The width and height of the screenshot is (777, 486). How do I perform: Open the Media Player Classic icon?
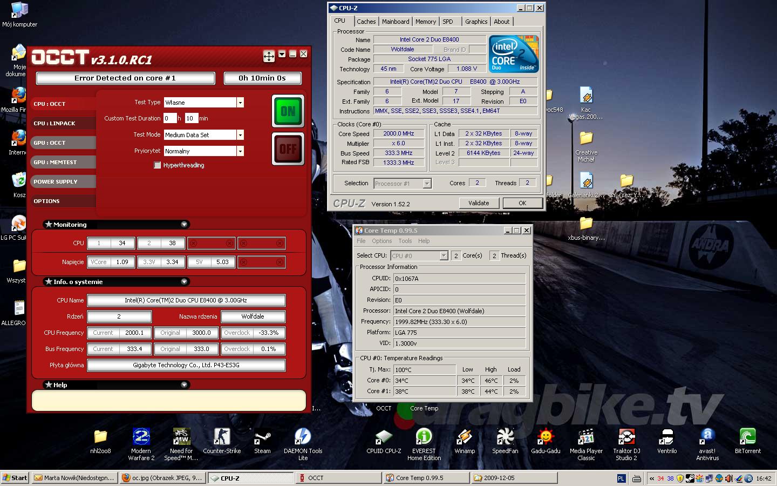tap(586, 444)
